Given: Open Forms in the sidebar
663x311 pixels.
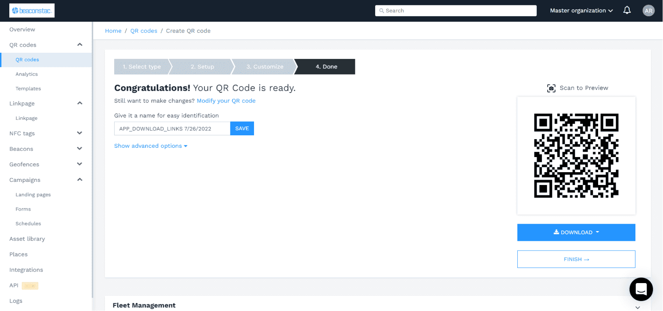Looking at the screenshot, I should pos(23,209).
